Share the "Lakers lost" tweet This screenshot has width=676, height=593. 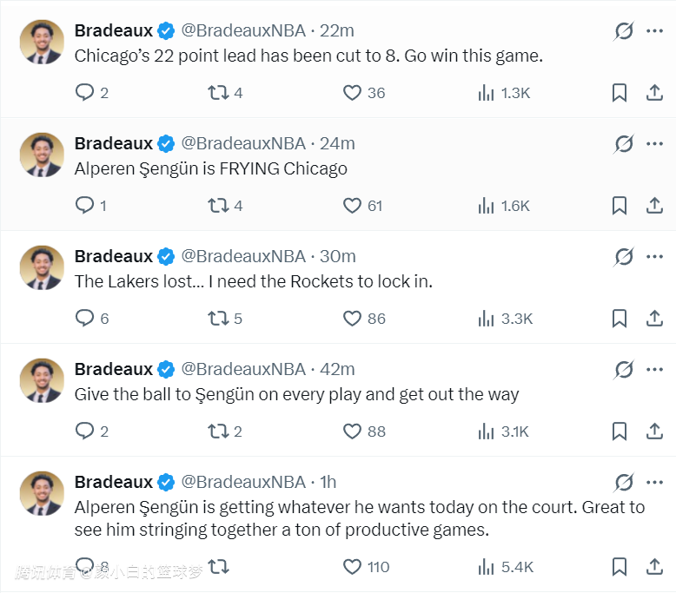tap(654, 319)
